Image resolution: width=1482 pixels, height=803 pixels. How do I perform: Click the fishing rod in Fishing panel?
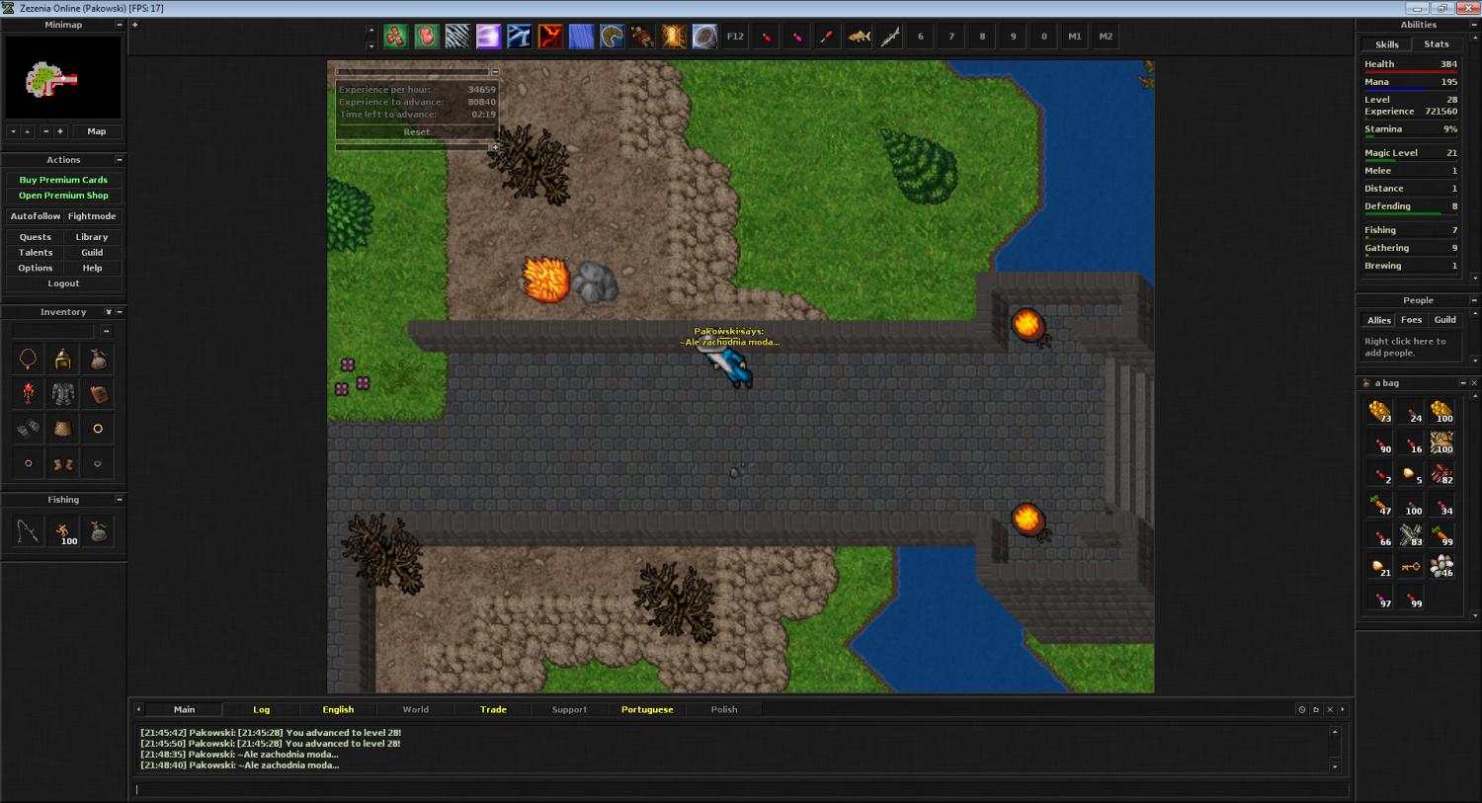pos(28,532)
